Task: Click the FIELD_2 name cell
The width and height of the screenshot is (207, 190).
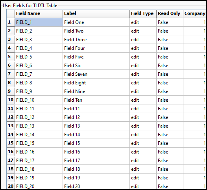Action: click(39, 31)
